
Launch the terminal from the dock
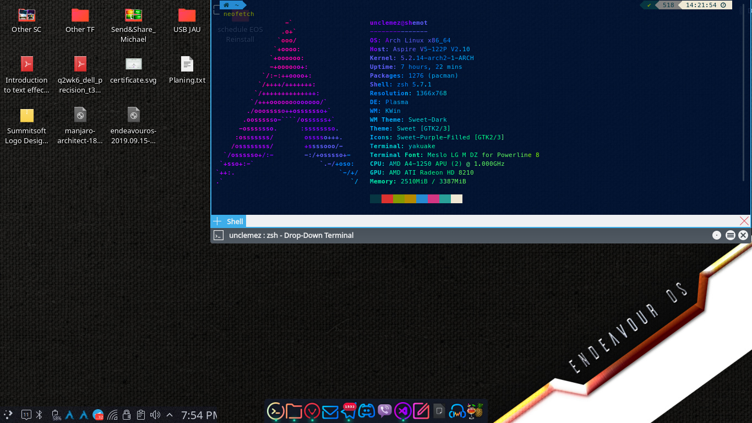click(276, 411)
